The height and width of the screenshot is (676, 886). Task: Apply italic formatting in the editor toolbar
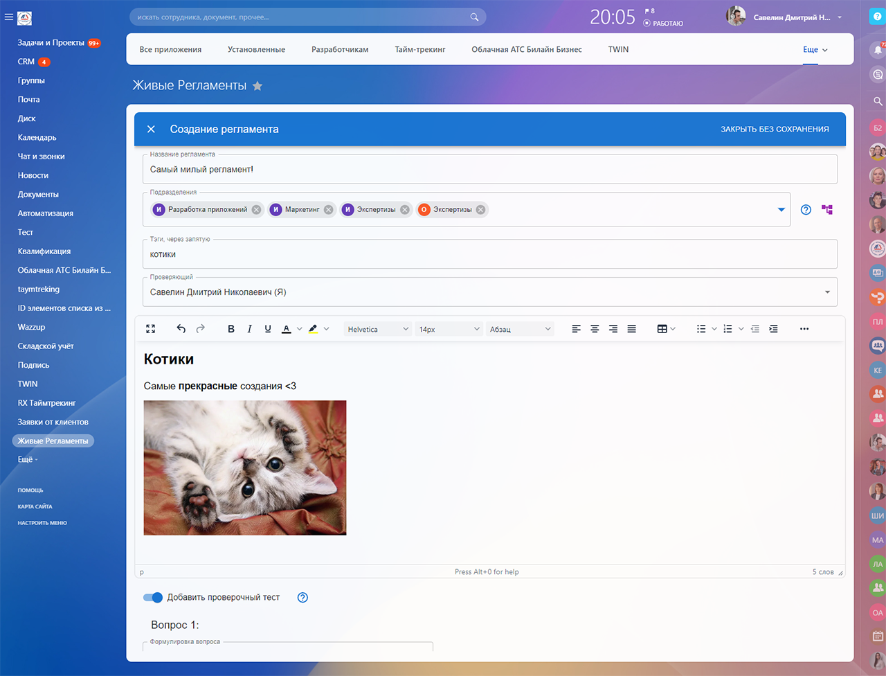pyautogui.click(x=249, y=329)
